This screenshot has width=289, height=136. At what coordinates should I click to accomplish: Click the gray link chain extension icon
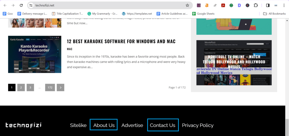215,5
